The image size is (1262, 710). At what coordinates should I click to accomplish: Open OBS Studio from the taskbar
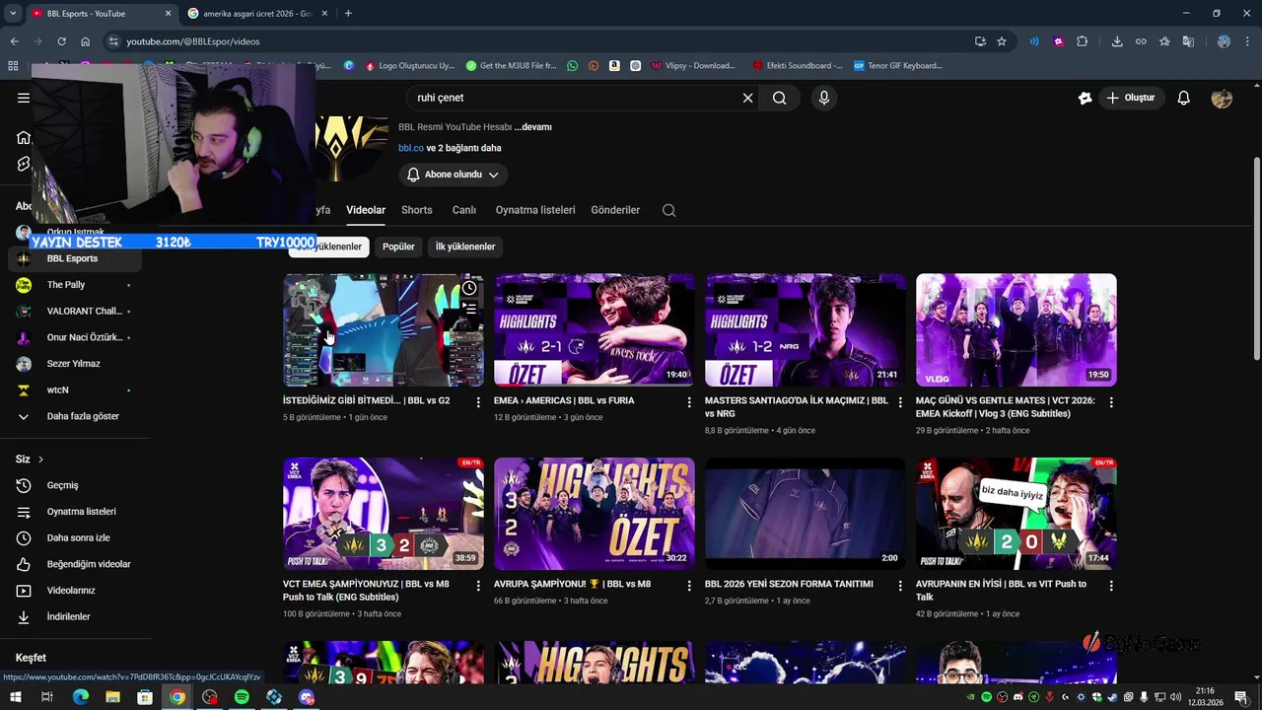point(209,697)
